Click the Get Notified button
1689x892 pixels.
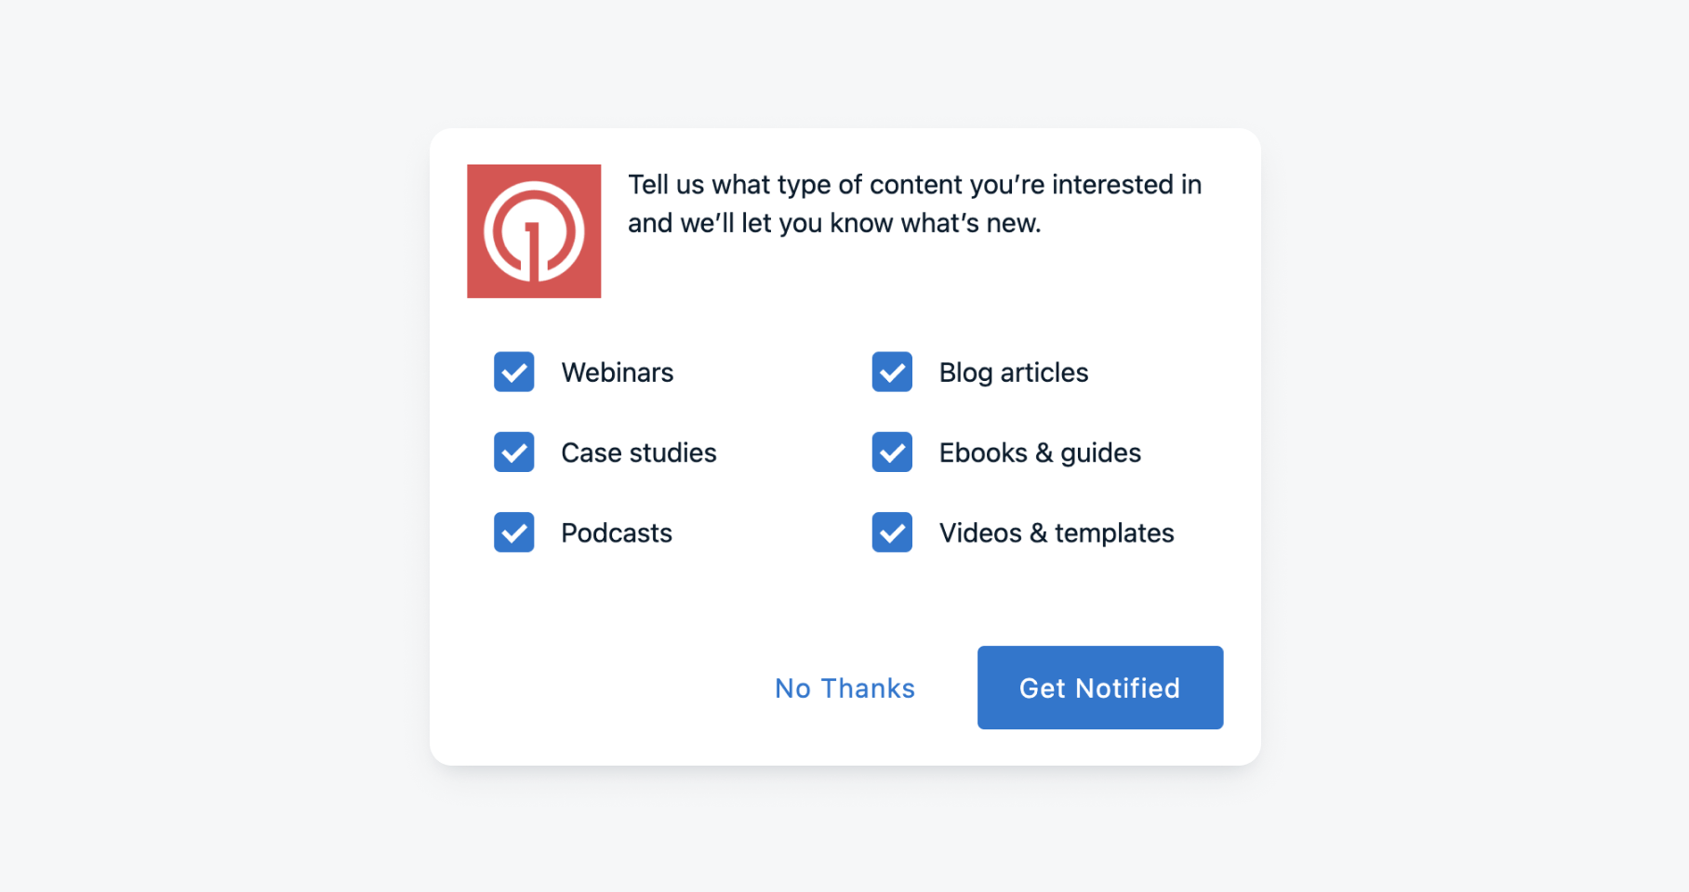tap(1099, 688)
